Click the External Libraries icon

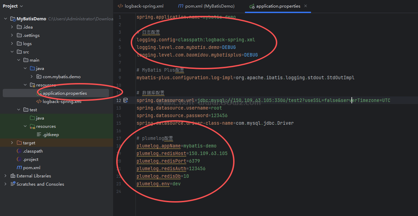(13, 176)
